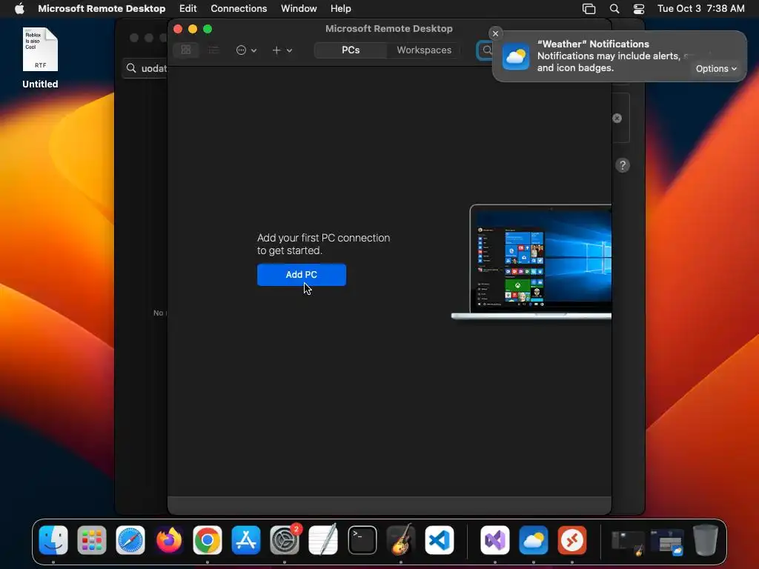This screenshot has width=759, height=569.
Task: Click the Windows laptop illustration
Action: [x=531, y=262]
